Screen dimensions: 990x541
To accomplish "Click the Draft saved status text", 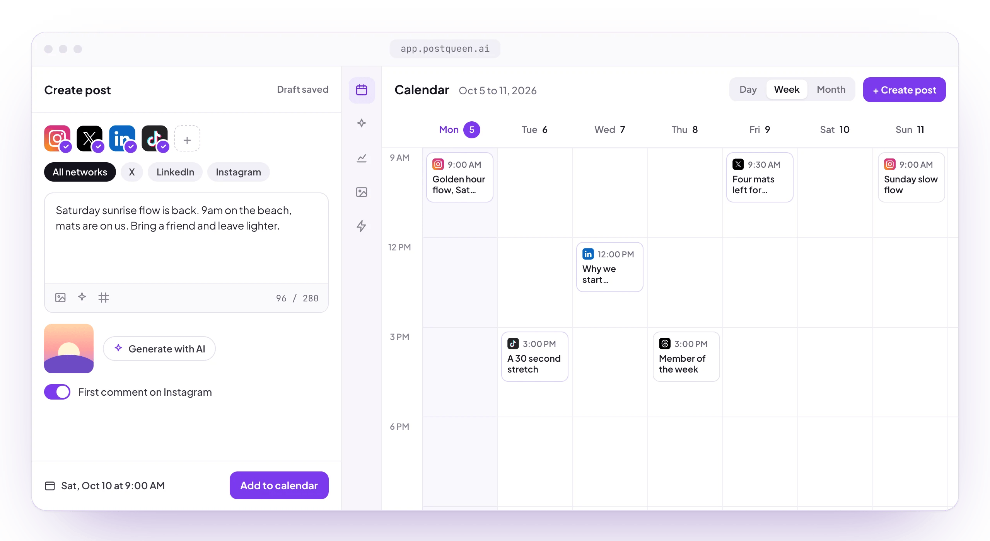I will click(x=303, y=90).
